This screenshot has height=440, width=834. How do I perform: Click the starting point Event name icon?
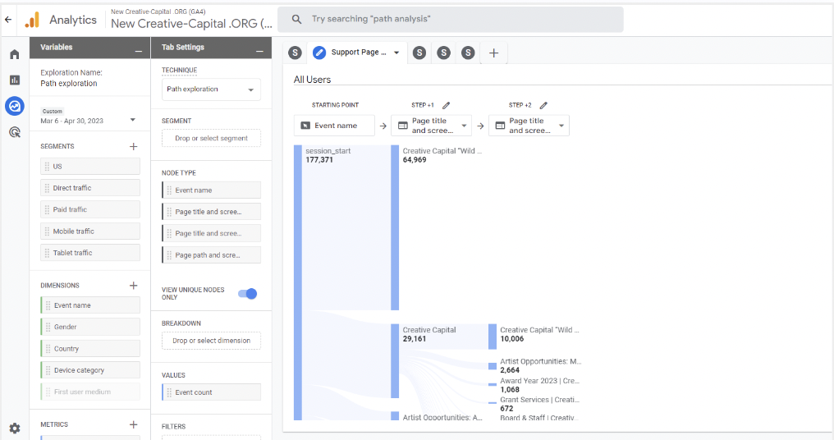coord(305,126)
